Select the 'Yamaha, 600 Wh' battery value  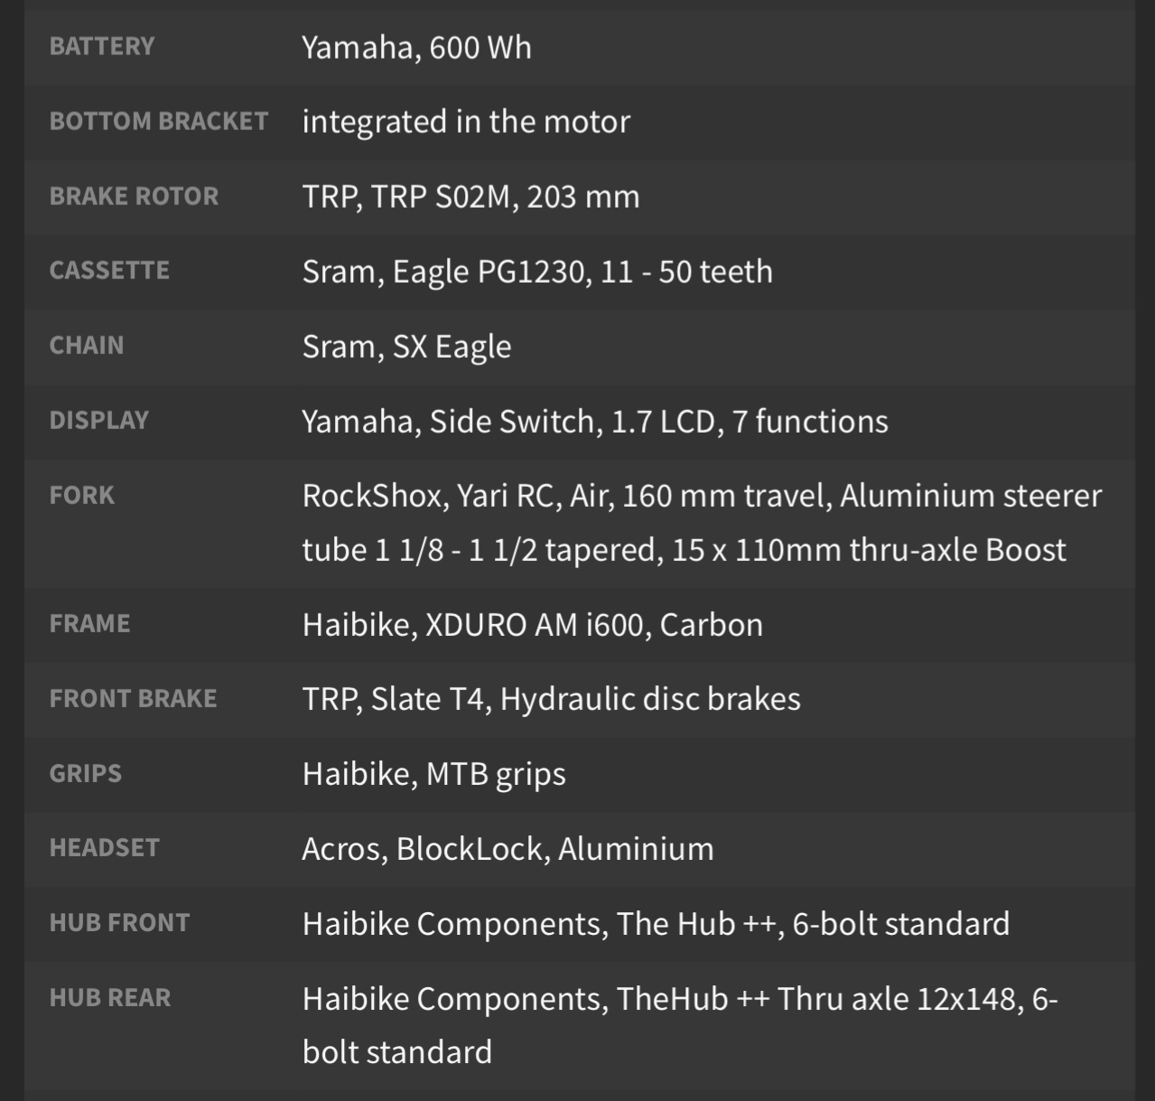[416, 47]
